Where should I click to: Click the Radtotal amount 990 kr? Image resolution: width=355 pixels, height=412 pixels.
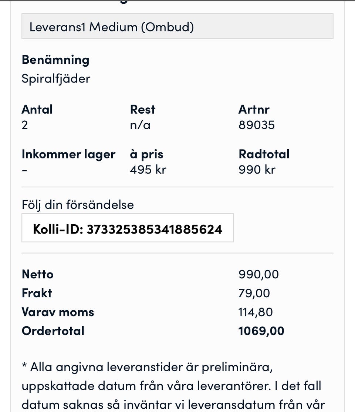(x=257, y=170)
